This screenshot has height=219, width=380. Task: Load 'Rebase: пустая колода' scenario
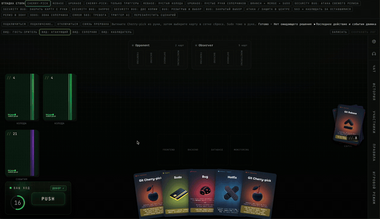(x=163, y=3)
